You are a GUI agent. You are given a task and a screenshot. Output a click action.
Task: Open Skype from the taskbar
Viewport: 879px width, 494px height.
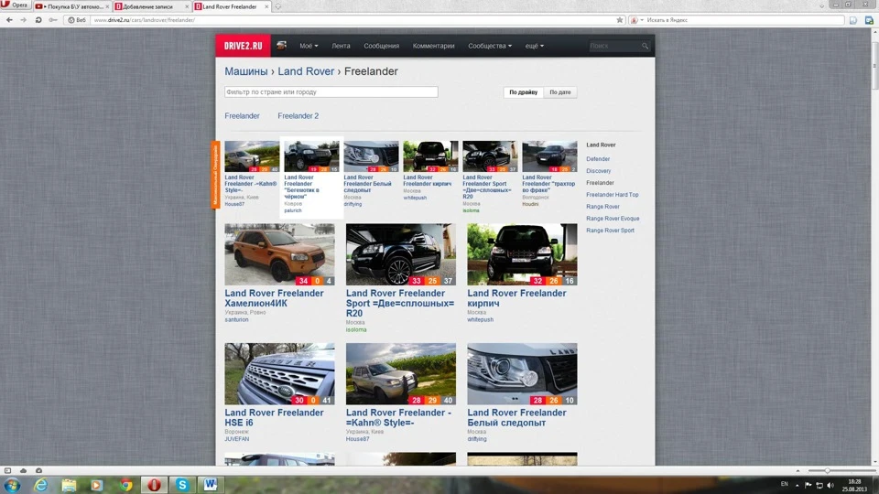click(x=182, y=485)
